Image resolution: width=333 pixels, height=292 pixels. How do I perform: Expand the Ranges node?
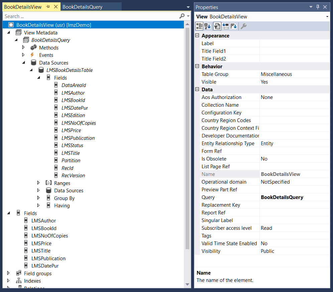(x=38, y=183)
